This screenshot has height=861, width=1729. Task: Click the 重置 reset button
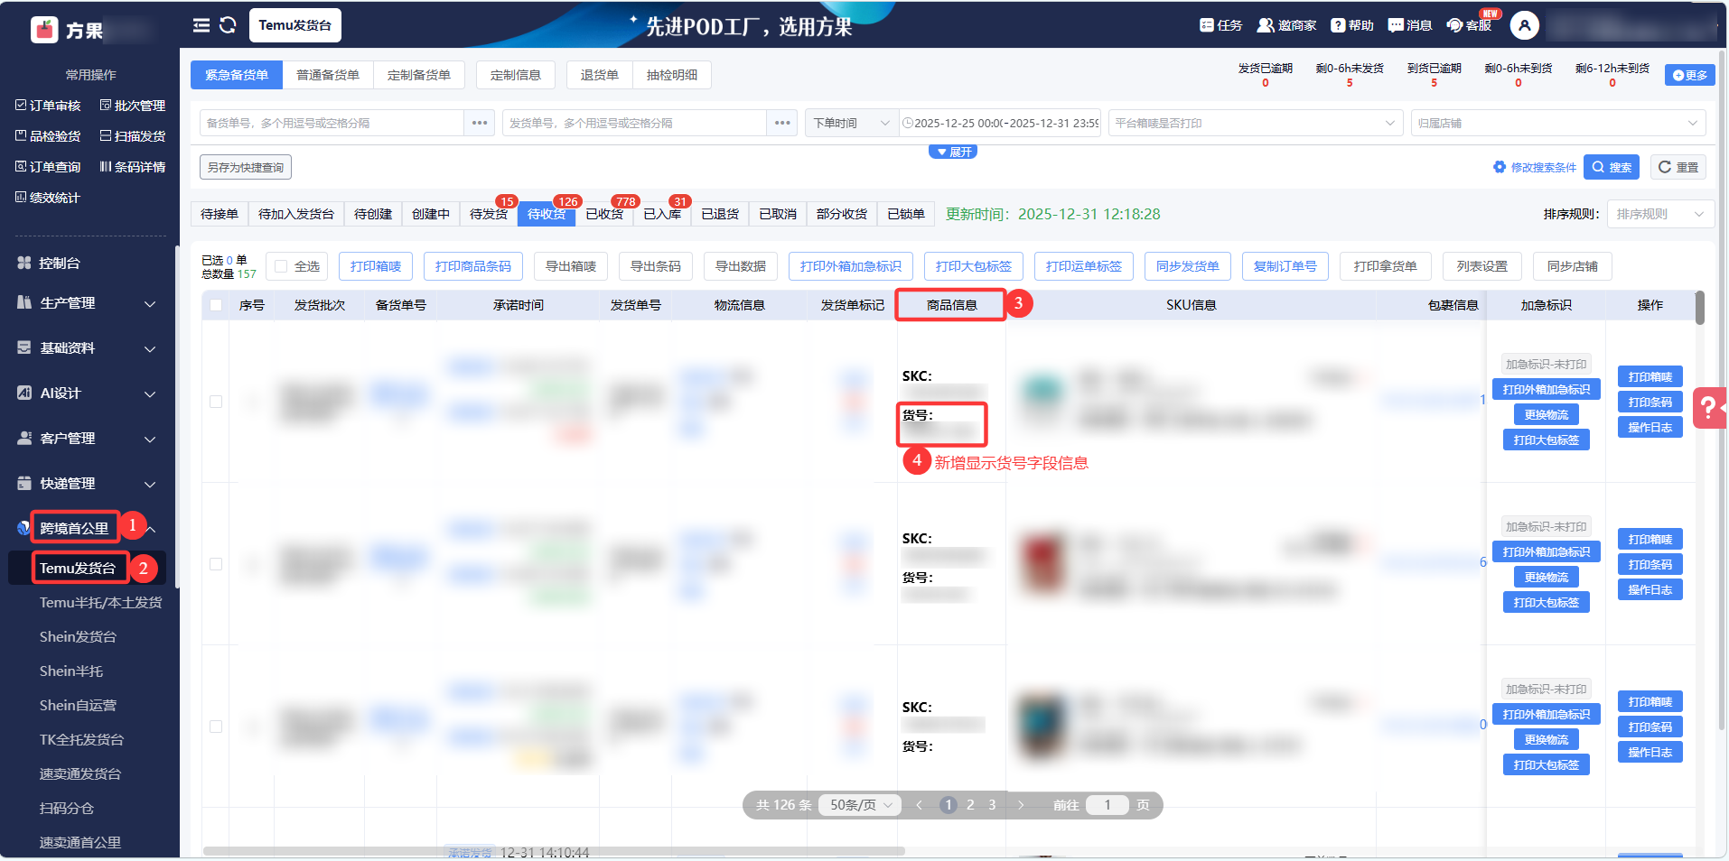click(1678, 167)
